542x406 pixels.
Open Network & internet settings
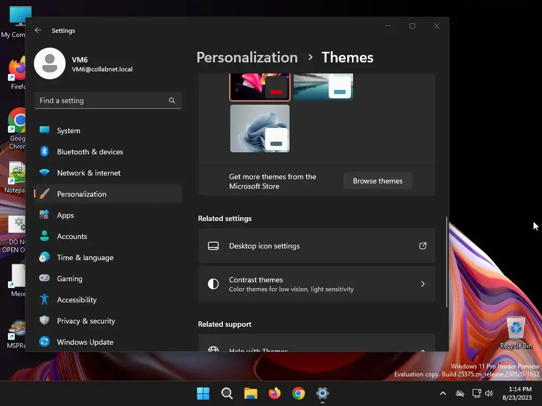[x=108, y=173]
